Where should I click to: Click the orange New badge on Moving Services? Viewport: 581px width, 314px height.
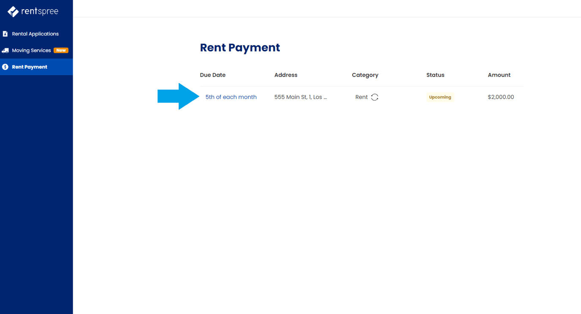point(61,50)
